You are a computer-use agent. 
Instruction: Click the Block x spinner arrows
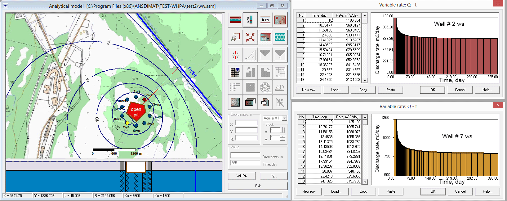(x=283, y=130)
